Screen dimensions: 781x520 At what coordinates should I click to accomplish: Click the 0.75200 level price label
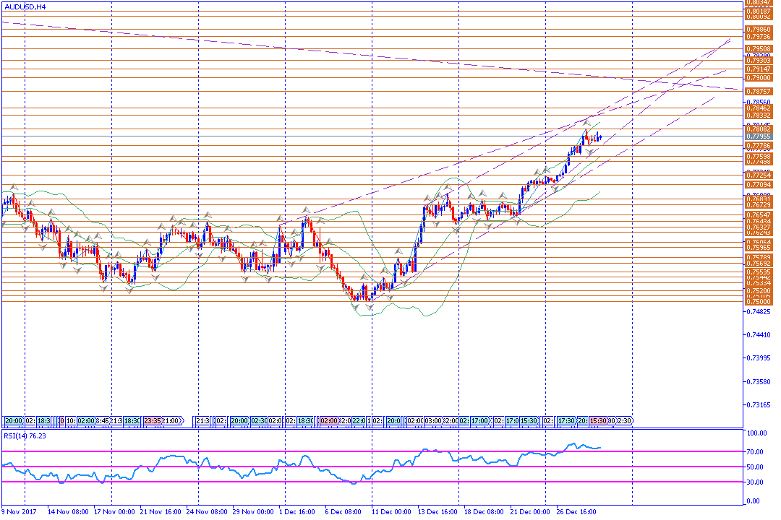pyautogui.click(x=758, y=290)
